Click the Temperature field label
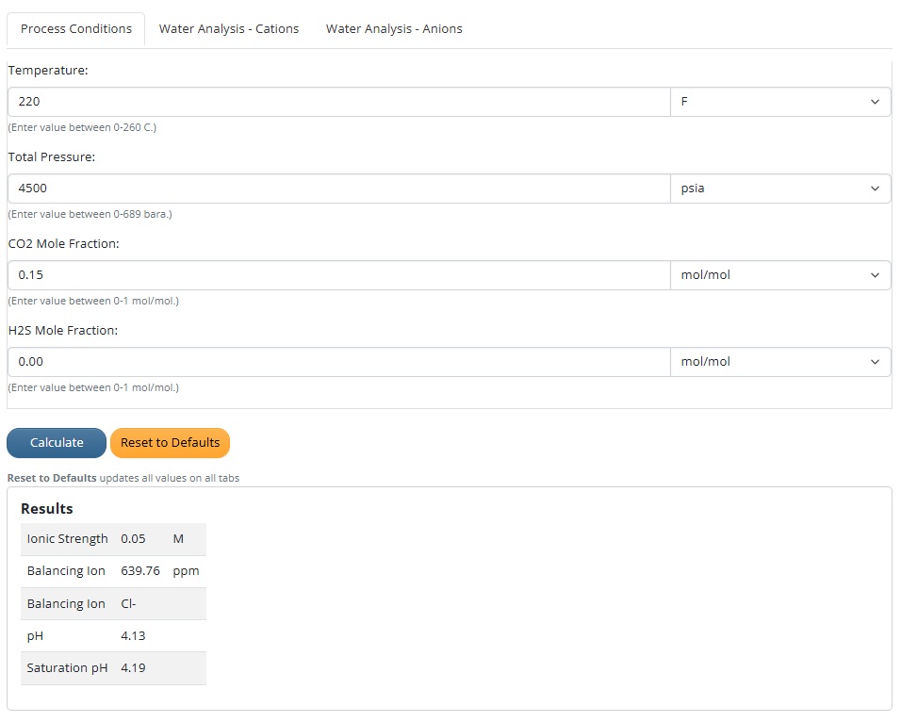901x722 pixels. coord(48,71)
